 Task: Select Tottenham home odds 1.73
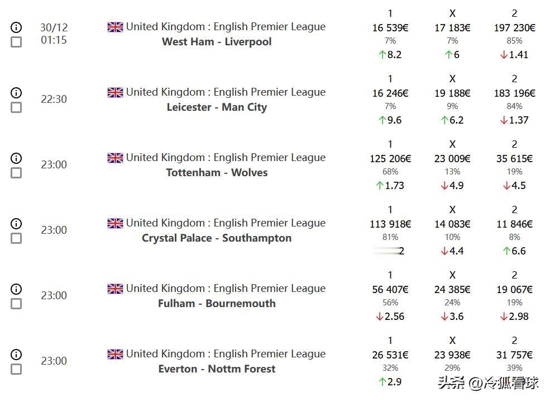[x=390, y=185]
